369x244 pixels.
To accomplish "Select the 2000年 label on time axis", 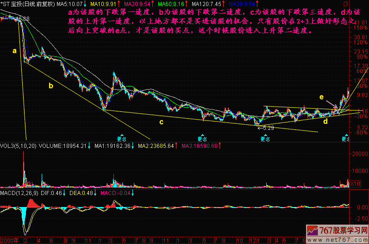I will pyautogui.click(x=9, y=241).
